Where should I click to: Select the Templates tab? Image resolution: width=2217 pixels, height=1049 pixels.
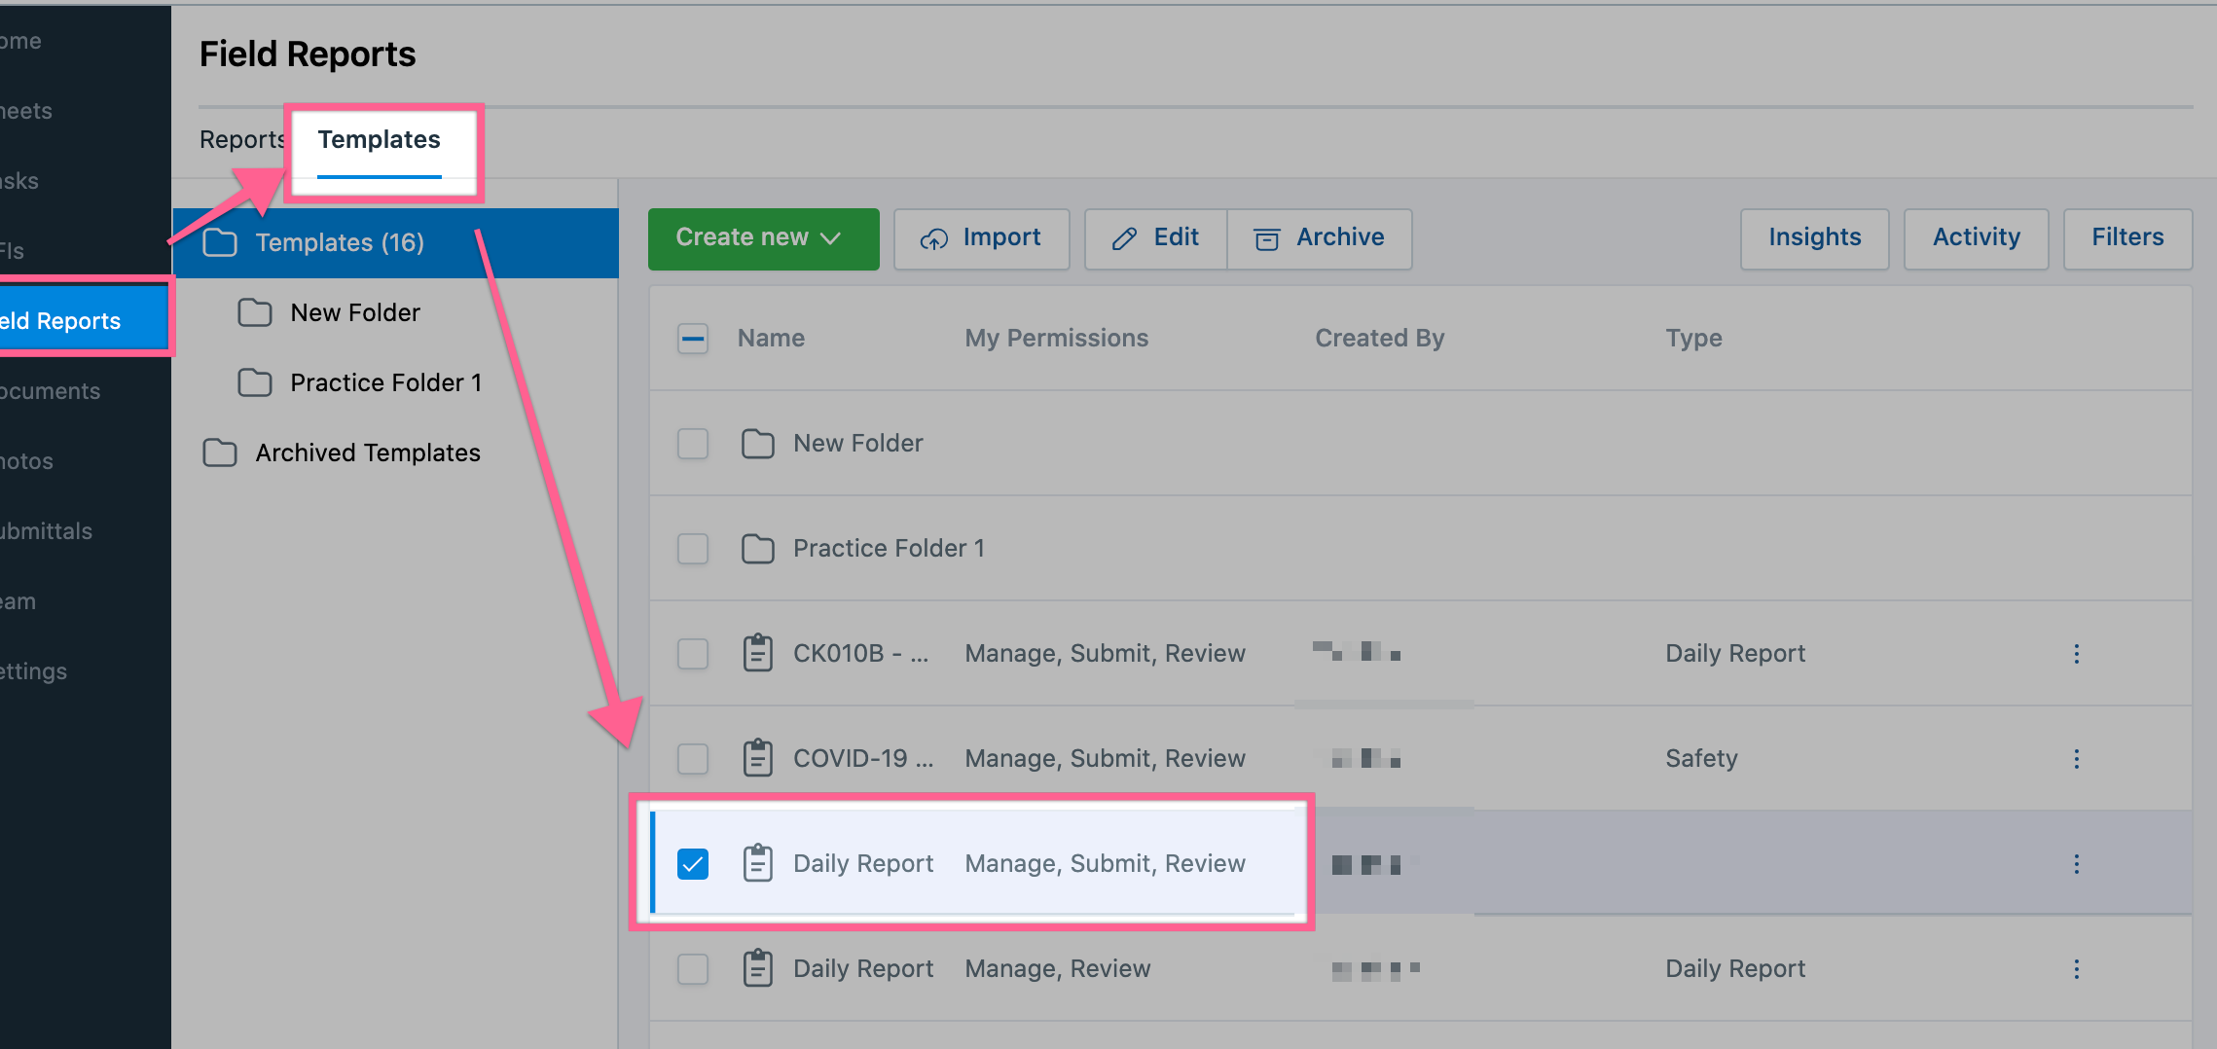click(x=379, y=139)
